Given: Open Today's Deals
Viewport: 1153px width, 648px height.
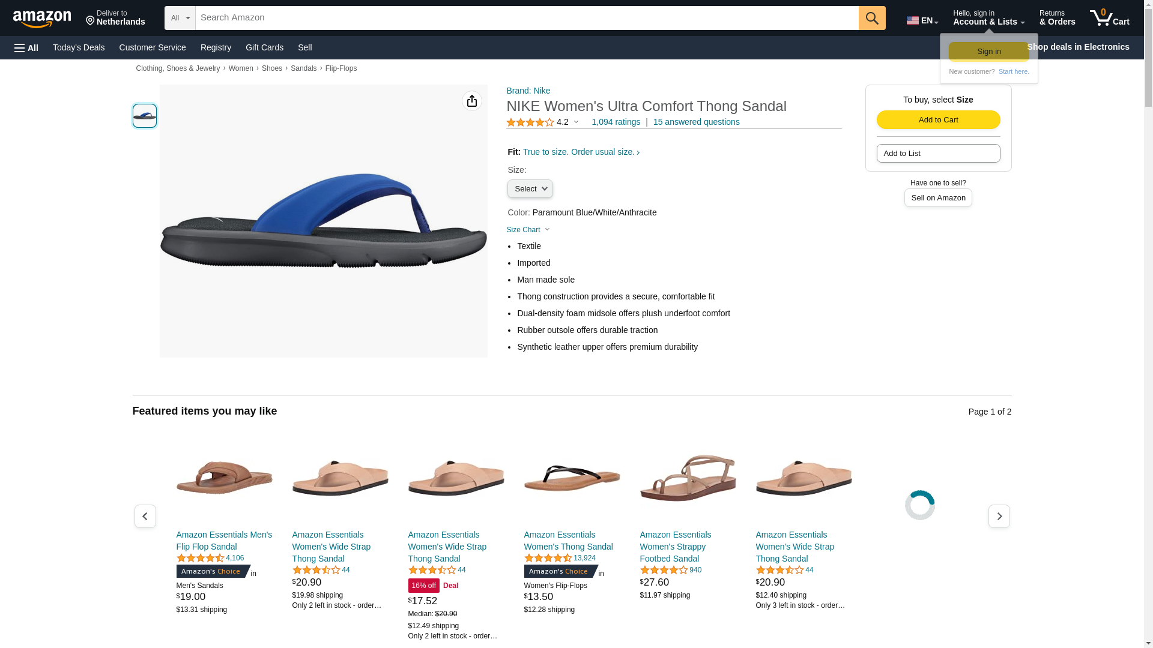Looking at the screenshot, I should point(79,47).
